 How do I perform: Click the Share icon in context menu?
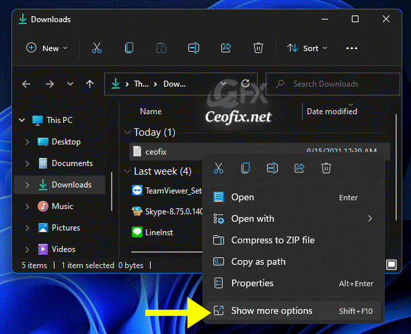299,168
